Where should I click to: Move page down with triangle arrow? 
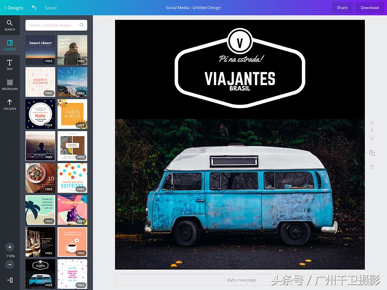pyautogui.click(x=372, y=138)
